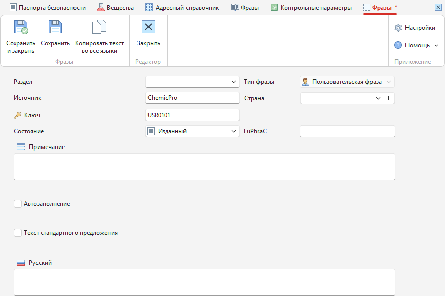Click the Источник field containing ChemicPro

(193, 98)
